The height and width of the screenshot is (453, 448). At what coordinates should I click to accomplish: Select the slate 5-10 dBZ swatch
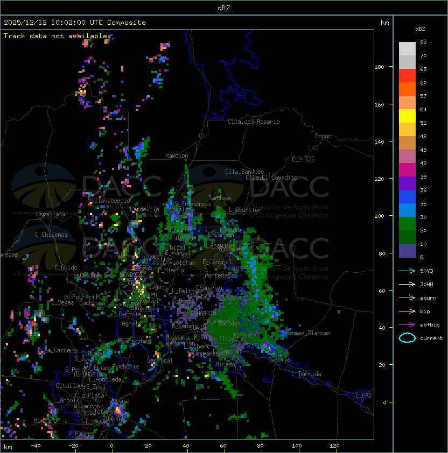point(407,251)
